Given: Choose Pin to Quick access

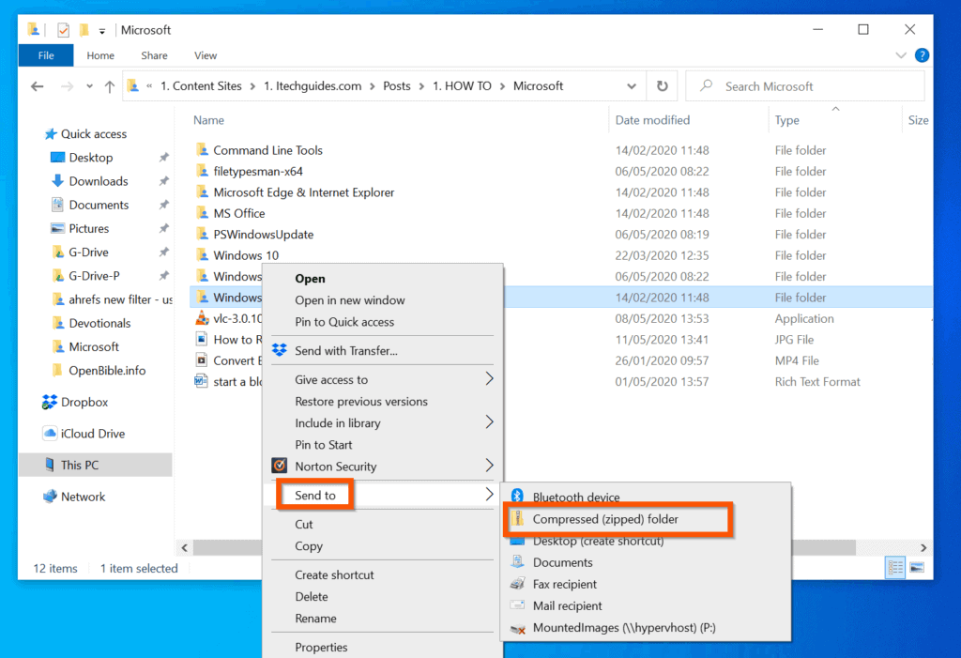Looking at the screenshot, I should [x=344, y=322].
